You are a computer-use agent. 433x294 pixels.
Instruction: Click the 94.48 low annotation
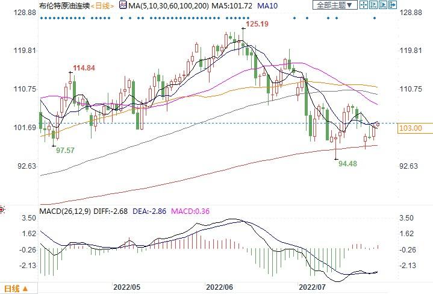pos(347,164)
